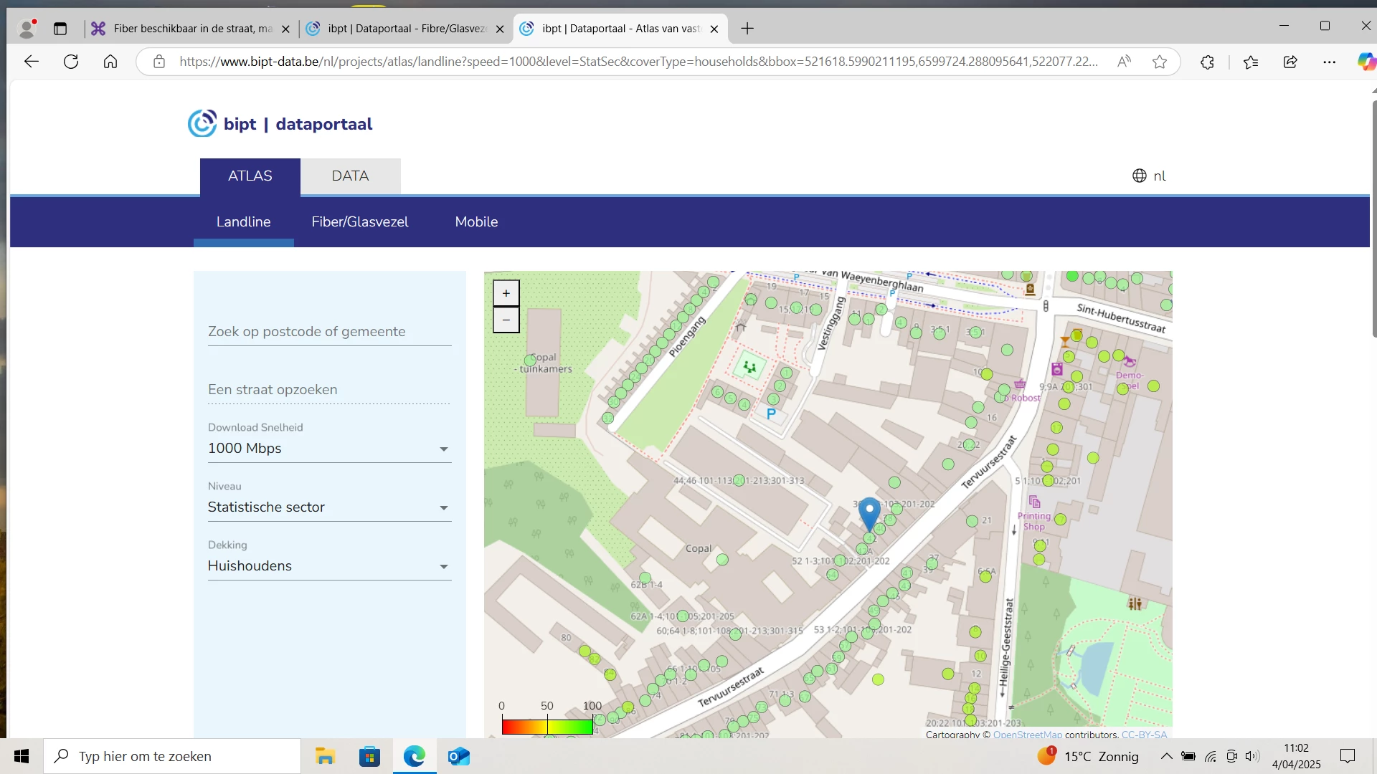The height and width of the screenshot is (774, 1377).
Task: Click the map zoom out minus button
Action: 506,320
